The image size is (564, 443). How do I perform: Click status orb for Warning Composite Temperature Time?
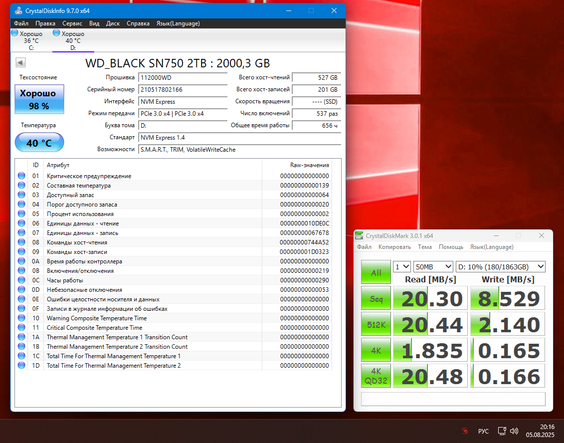(21, 318)
